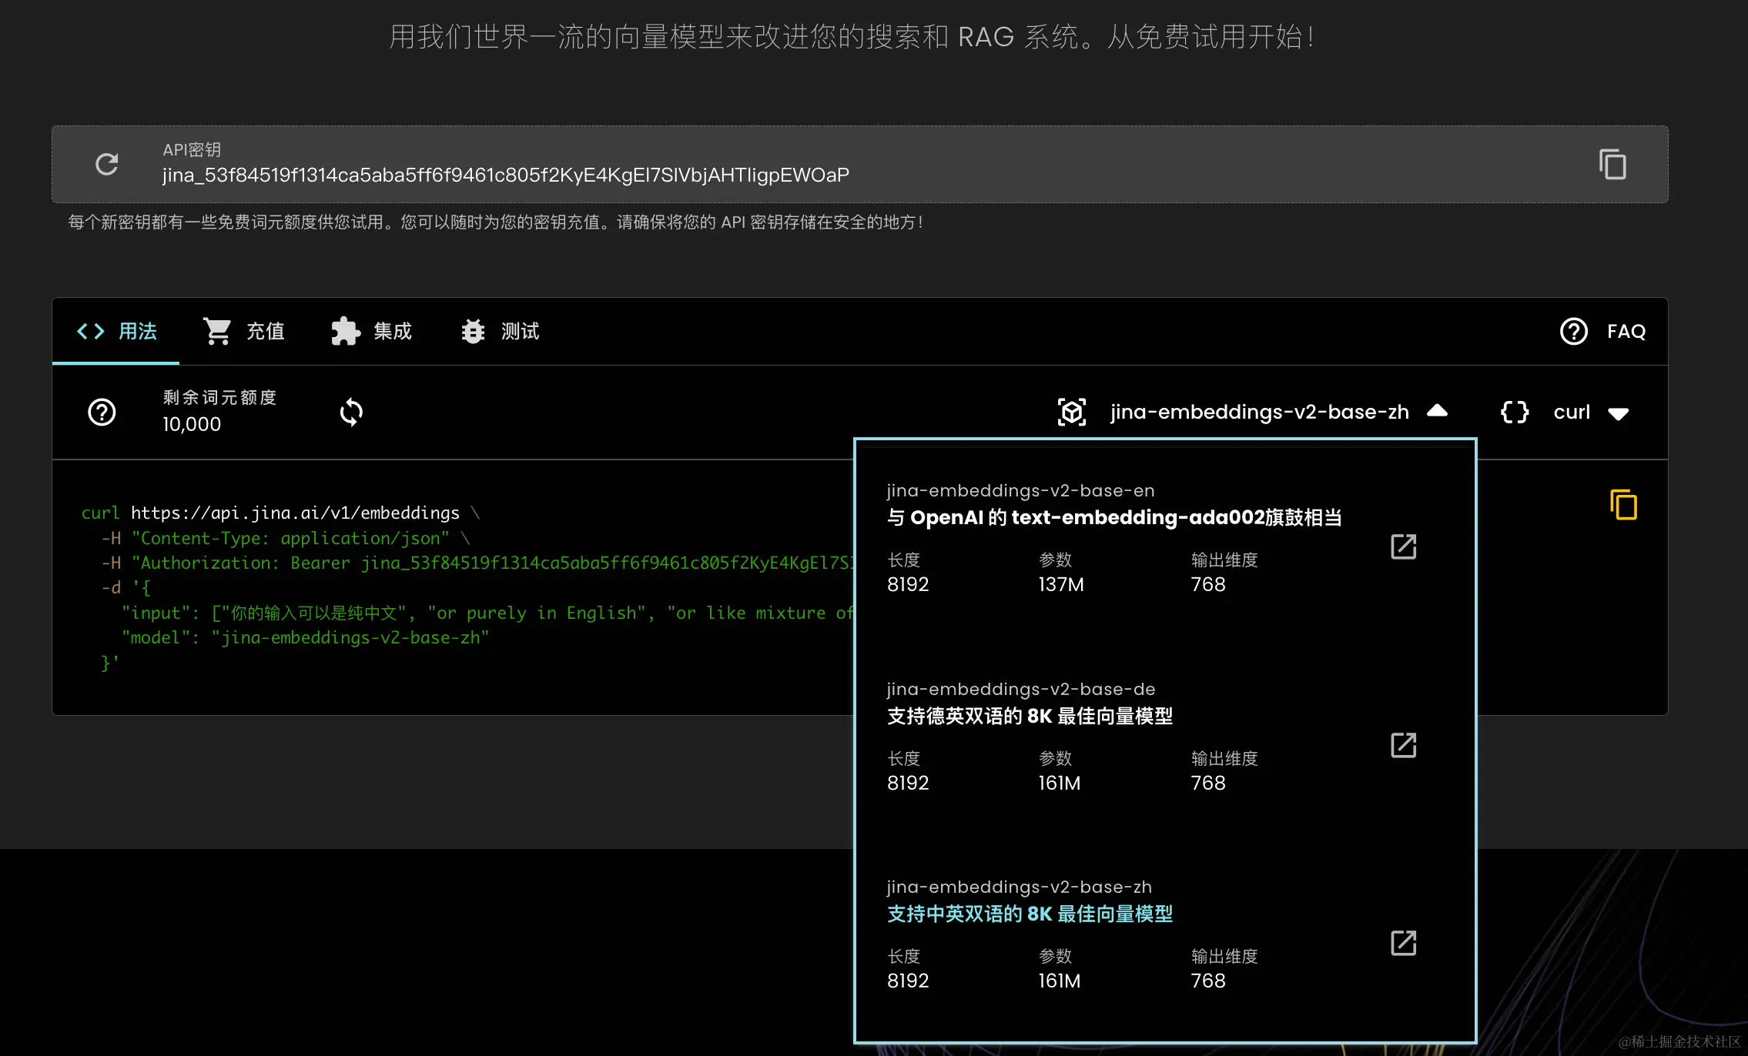The height and width of the screenshot is (1056, 1748).
Task: Select the 用法 tab
Action: (117, 332)
